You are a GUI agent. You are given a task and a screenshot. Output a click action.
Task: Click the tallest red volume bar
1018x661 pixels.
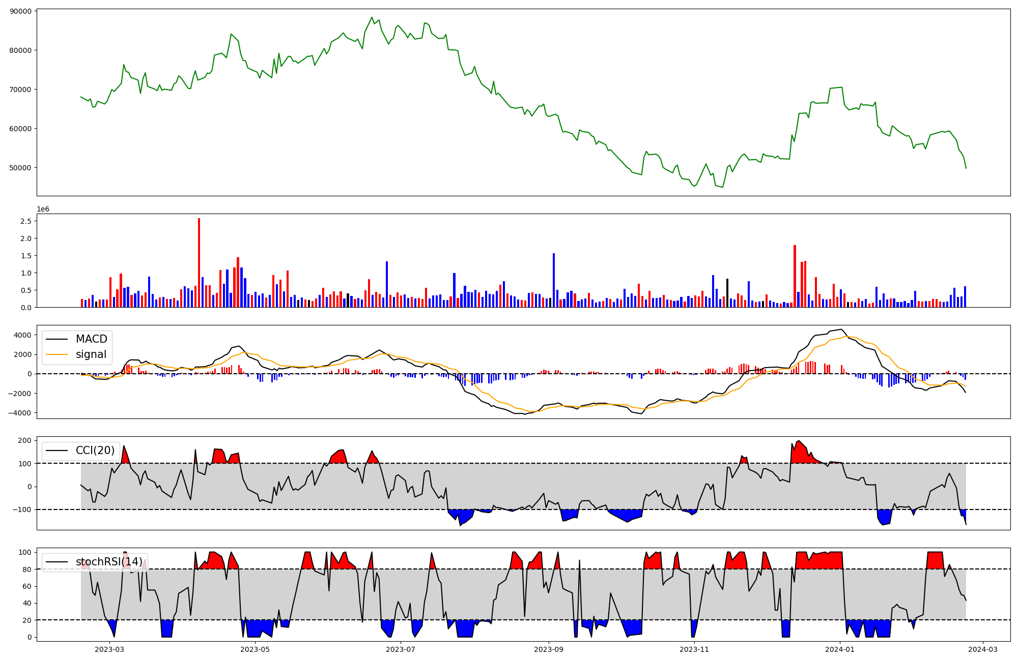199,262
